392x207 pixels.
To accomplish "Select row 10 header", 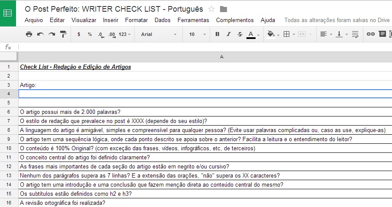I will (9, 148).
